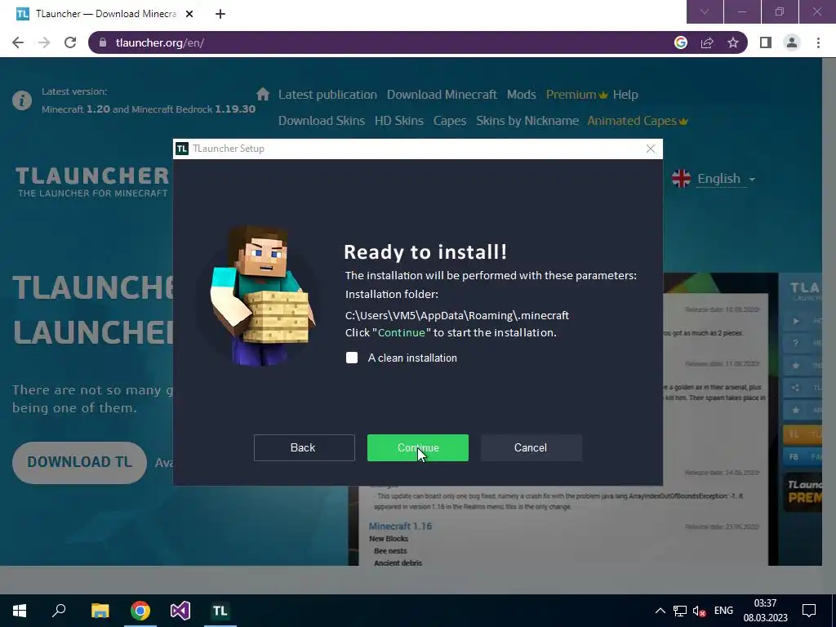The height and width of the screenshot is (627, 836).
Task: Click the green Continue button
Action: point(417,448)
